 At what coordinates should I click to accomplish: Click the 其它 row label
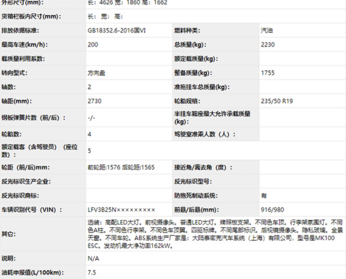coord(9,234)
